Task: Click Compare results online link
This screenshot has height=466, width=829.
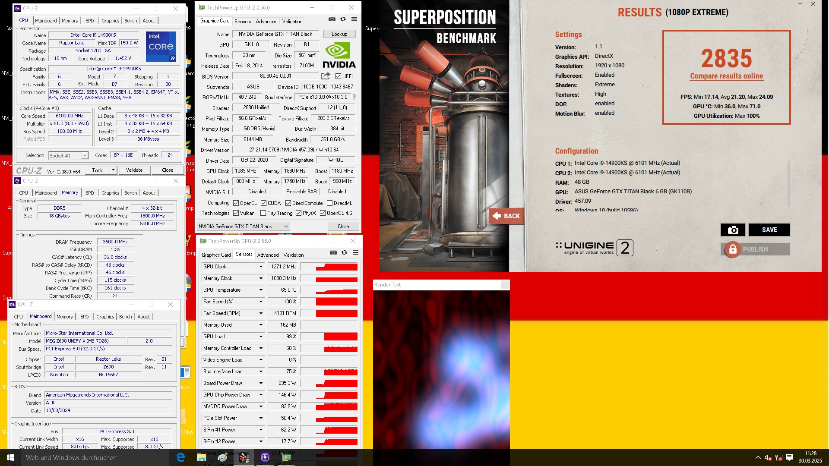Action: tap(726, 76)
